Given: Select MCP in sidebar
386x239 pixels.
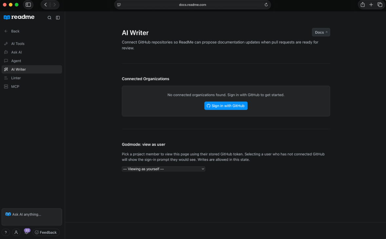Looking at the screenshot, I should 32,86.
